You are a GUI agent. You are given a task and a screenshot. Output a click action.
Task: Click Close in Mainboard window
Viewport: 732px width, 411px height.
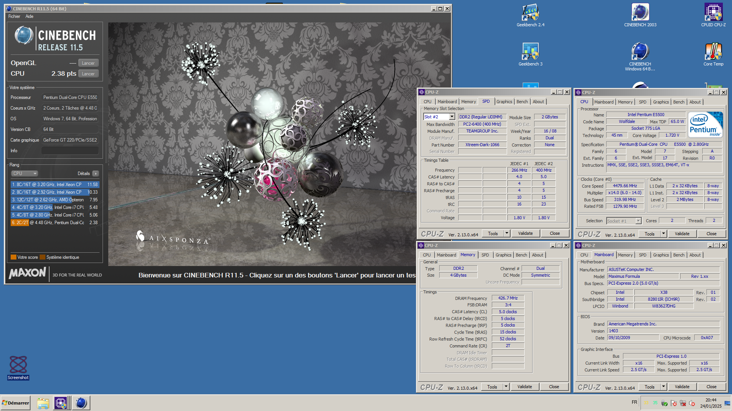(711, 387)
